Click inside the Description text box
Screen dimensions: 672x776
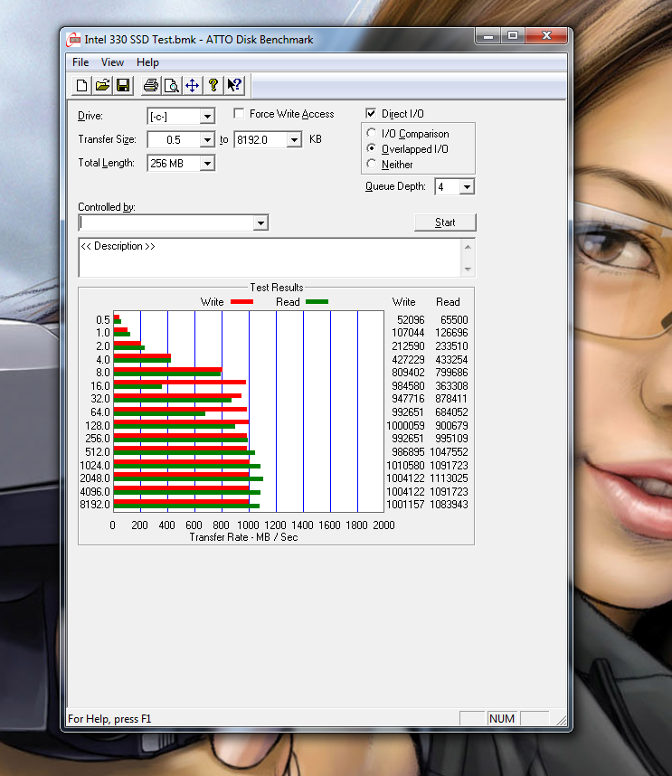pos(270,258)
